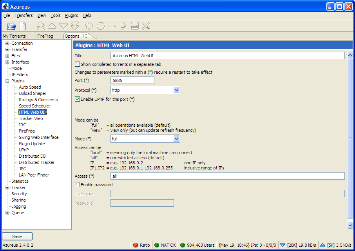Open the Protocol dropdown showing http
This screenshot has width=355, height=251.
[x=177, y=90]
